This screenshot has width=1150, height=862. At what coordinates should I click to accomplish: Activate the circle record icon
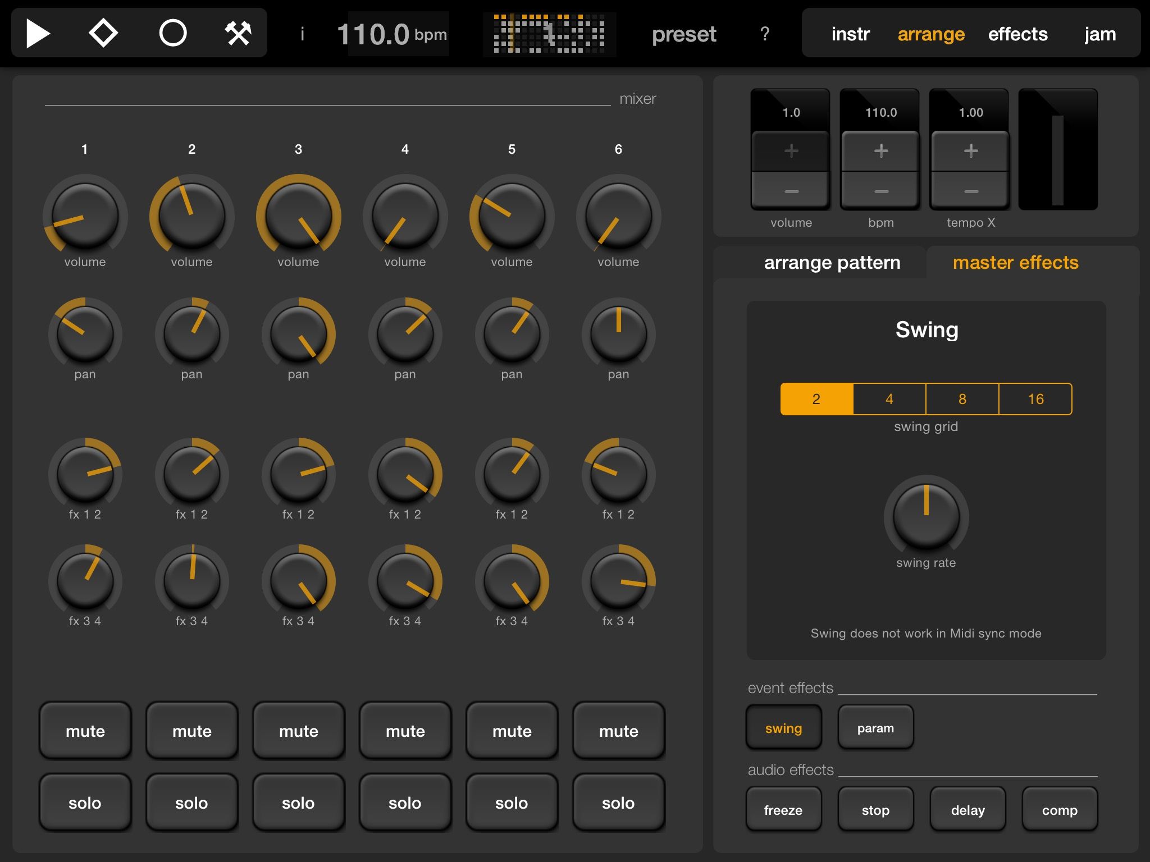click(x=172, y=33)
